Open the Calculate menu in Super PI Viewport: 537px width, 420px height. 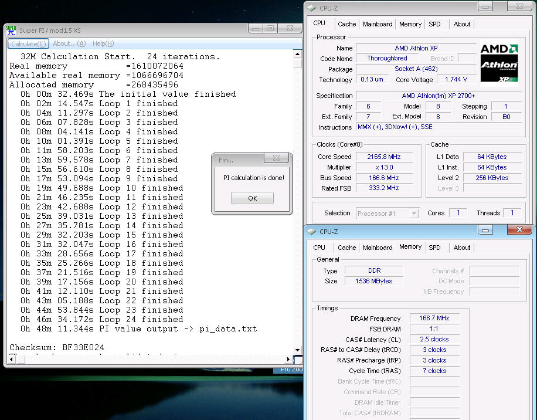[28, 43]
